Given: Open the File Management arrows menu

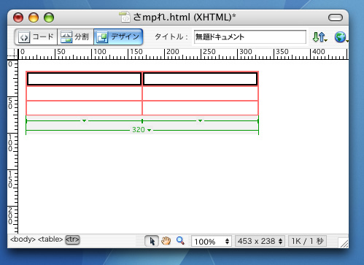Looking at the screenshot, I should [320, 37].
